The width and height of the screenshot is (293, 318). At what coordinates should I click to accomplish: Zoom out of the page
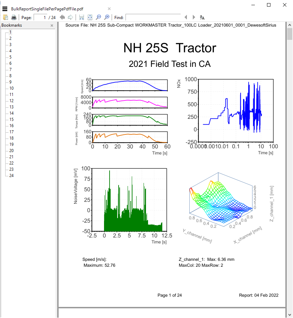(x=99, y=17)
